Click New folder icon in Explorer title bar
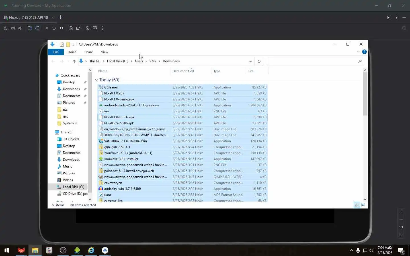Viewport: 410px width, 256px height. (68, 44)
